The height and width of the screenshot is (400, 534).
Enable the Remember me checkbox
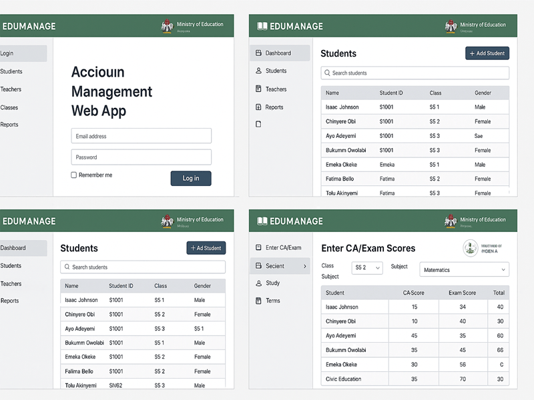pyautogui.click(x=75, y=175)
